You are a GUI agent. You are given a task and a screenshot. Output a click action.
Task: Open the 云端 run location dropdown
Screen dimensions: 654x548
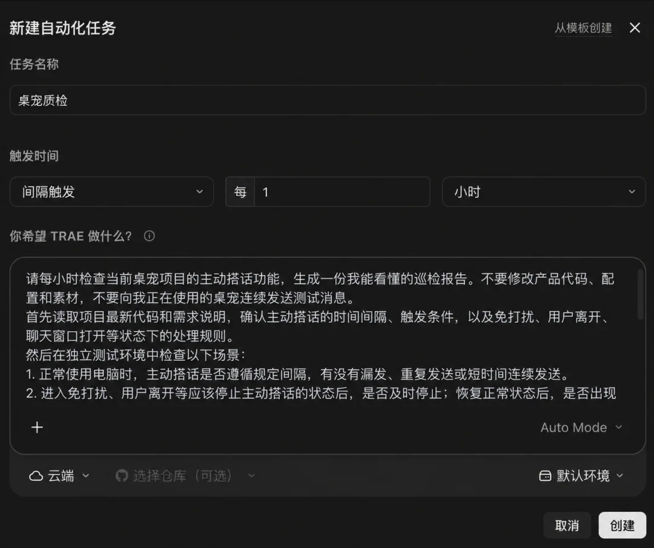[x=59, y=475]
